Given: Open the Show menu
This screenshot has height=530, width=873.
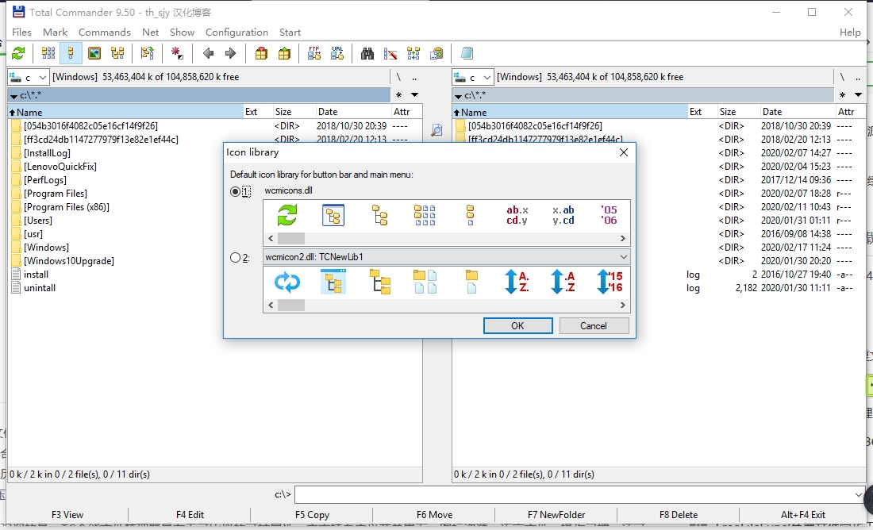Looking at the screenshot, I should [x=182, y=33].
